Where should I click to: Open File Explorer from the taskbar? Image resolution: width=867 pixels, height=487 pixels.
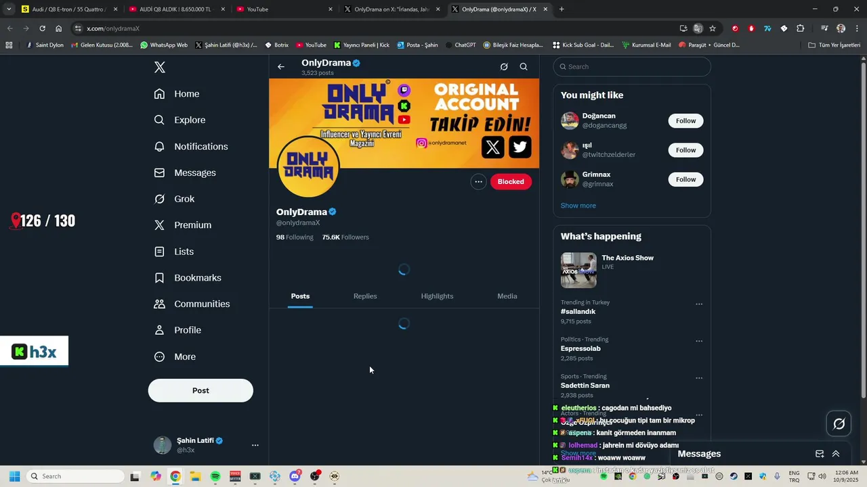click(195, 476)
